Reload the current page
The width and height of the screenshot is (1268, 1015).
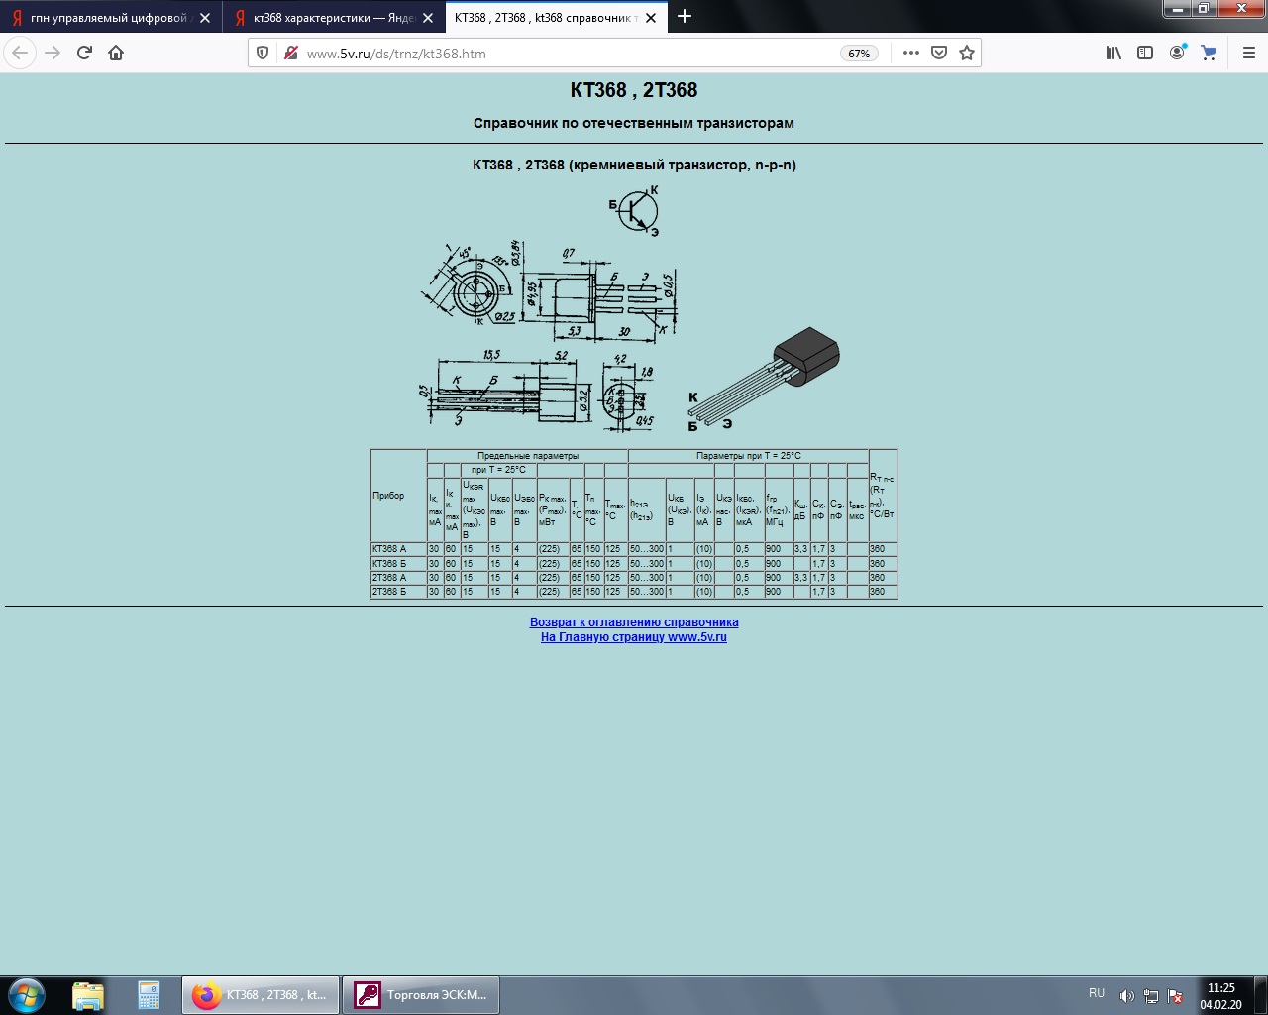click(x=84, y=54)
